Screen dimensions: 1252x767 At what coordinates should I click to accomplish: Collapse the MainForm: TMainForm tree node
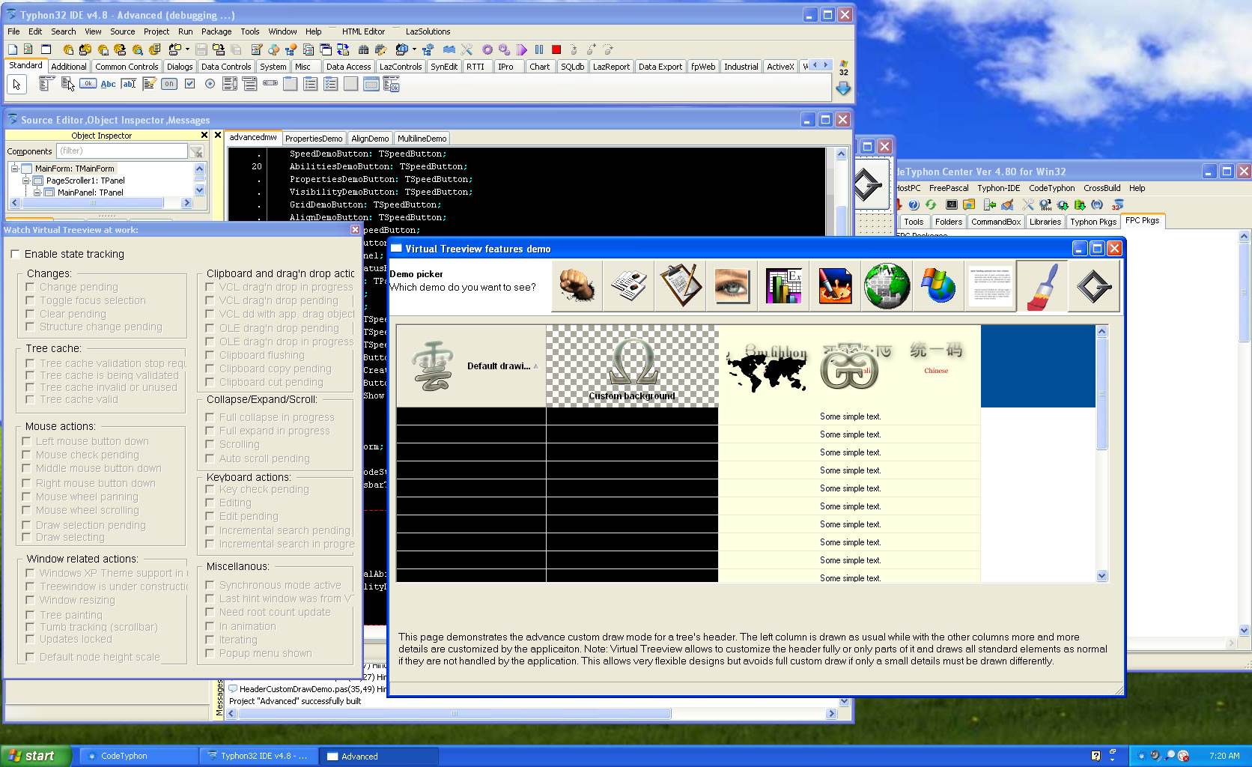[x=14, y=169]
